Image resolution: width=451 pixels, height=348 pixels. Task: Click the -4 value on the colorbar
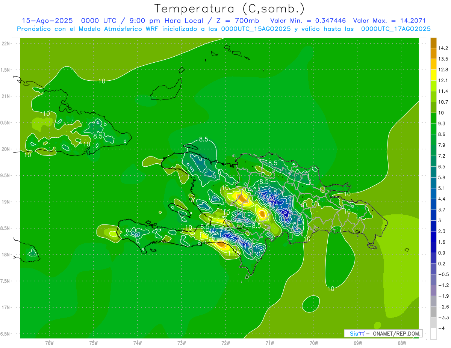point(441,328)
